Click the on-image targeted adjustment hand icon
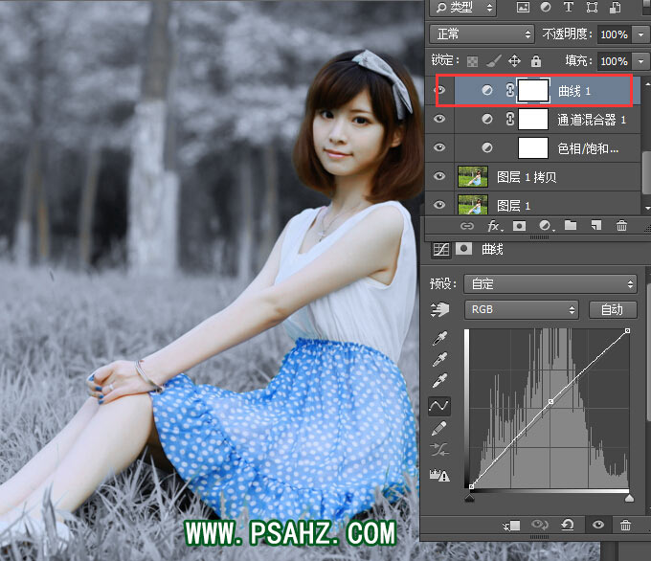This screenshot has height=561, width=651. coord(440,310)
